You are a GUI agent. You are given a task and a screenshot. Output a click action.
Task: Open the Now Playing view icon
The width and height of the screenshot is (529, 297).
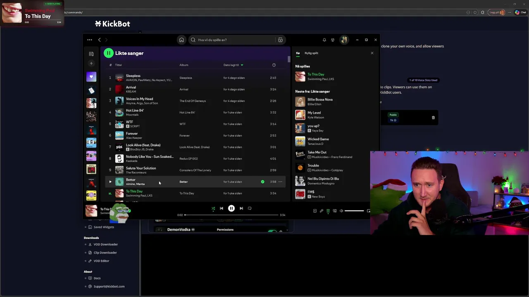[315, 211]
